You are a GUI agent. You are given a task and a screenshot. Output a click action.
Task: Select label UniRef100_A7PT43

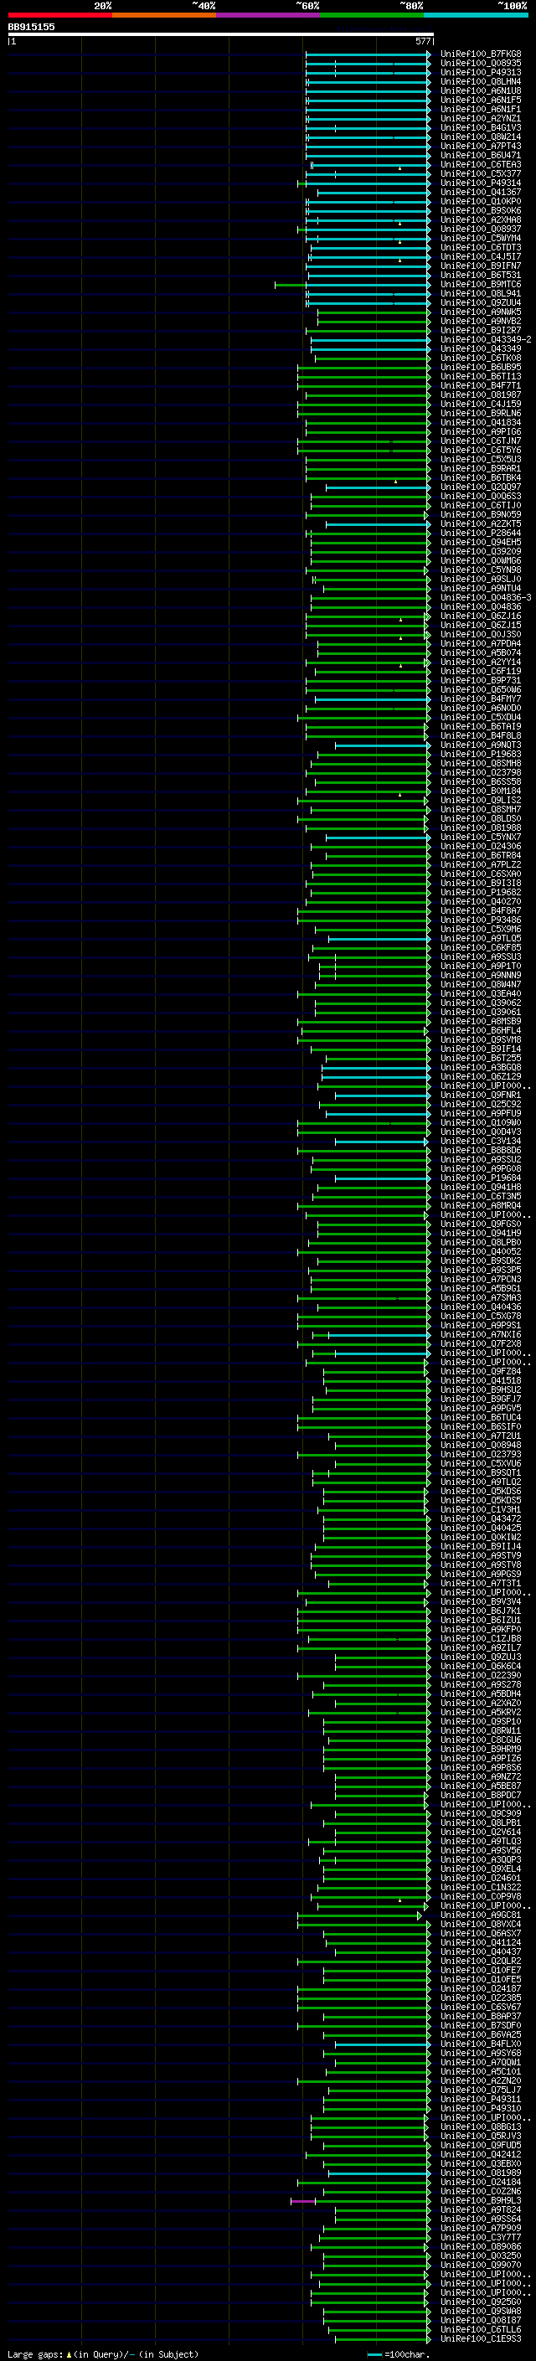point(481,146)
